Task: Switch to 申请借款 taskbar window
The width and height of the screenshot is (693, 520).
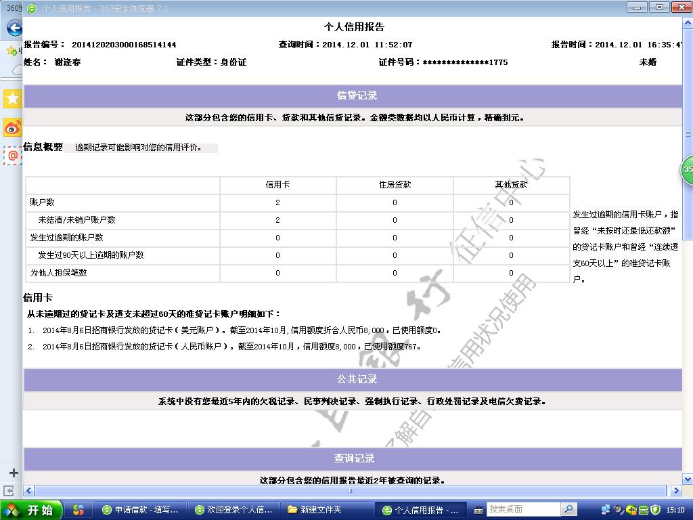Action: click(140, 510)
